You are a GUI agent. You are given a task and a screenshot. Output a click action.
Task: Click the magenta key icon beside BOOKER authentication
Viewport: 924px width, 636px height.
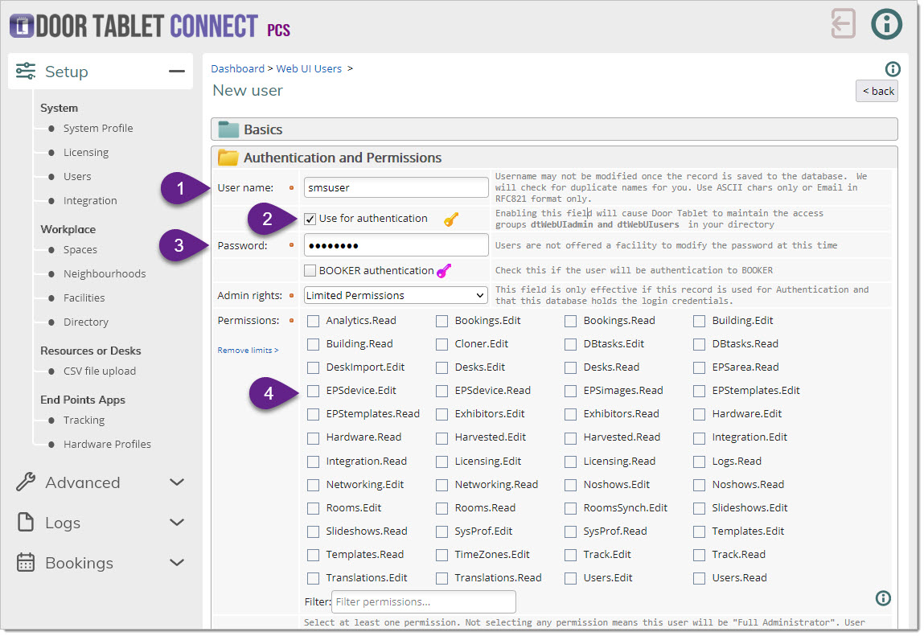(444, 271)
